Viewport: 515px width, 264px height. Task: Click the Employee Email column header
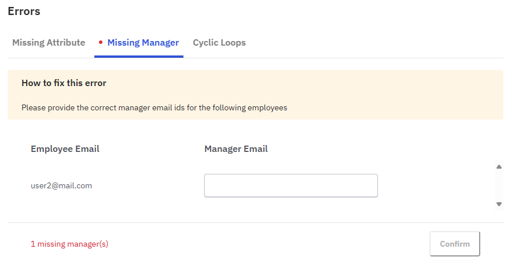coord(65,149)
